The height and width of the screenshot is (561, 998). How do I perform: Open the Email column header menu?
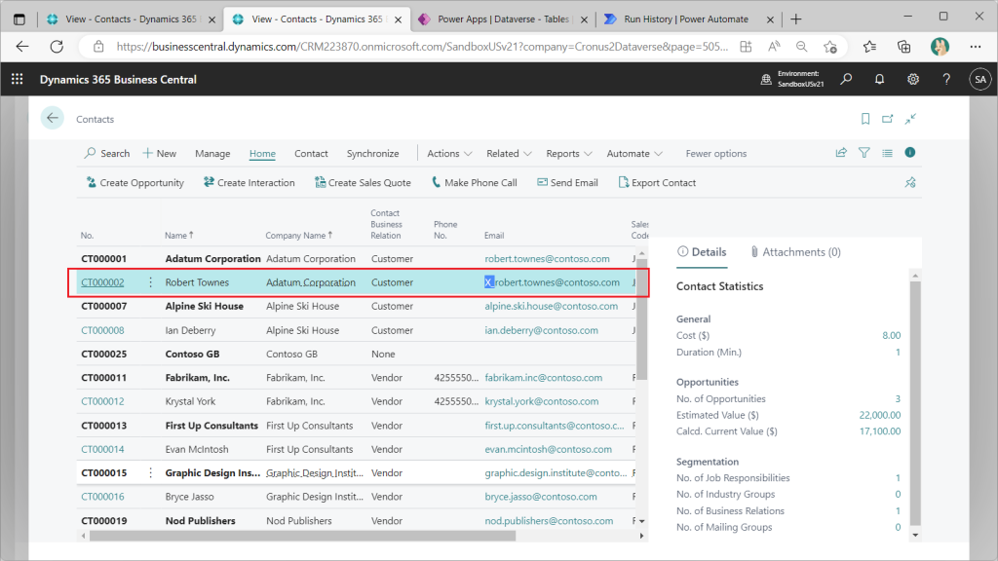494,236
